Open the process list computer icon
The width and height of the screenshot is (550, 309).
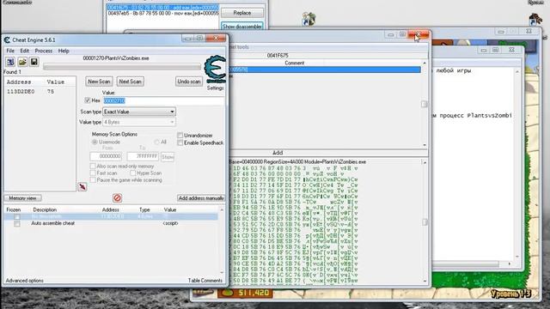[10, 62]
